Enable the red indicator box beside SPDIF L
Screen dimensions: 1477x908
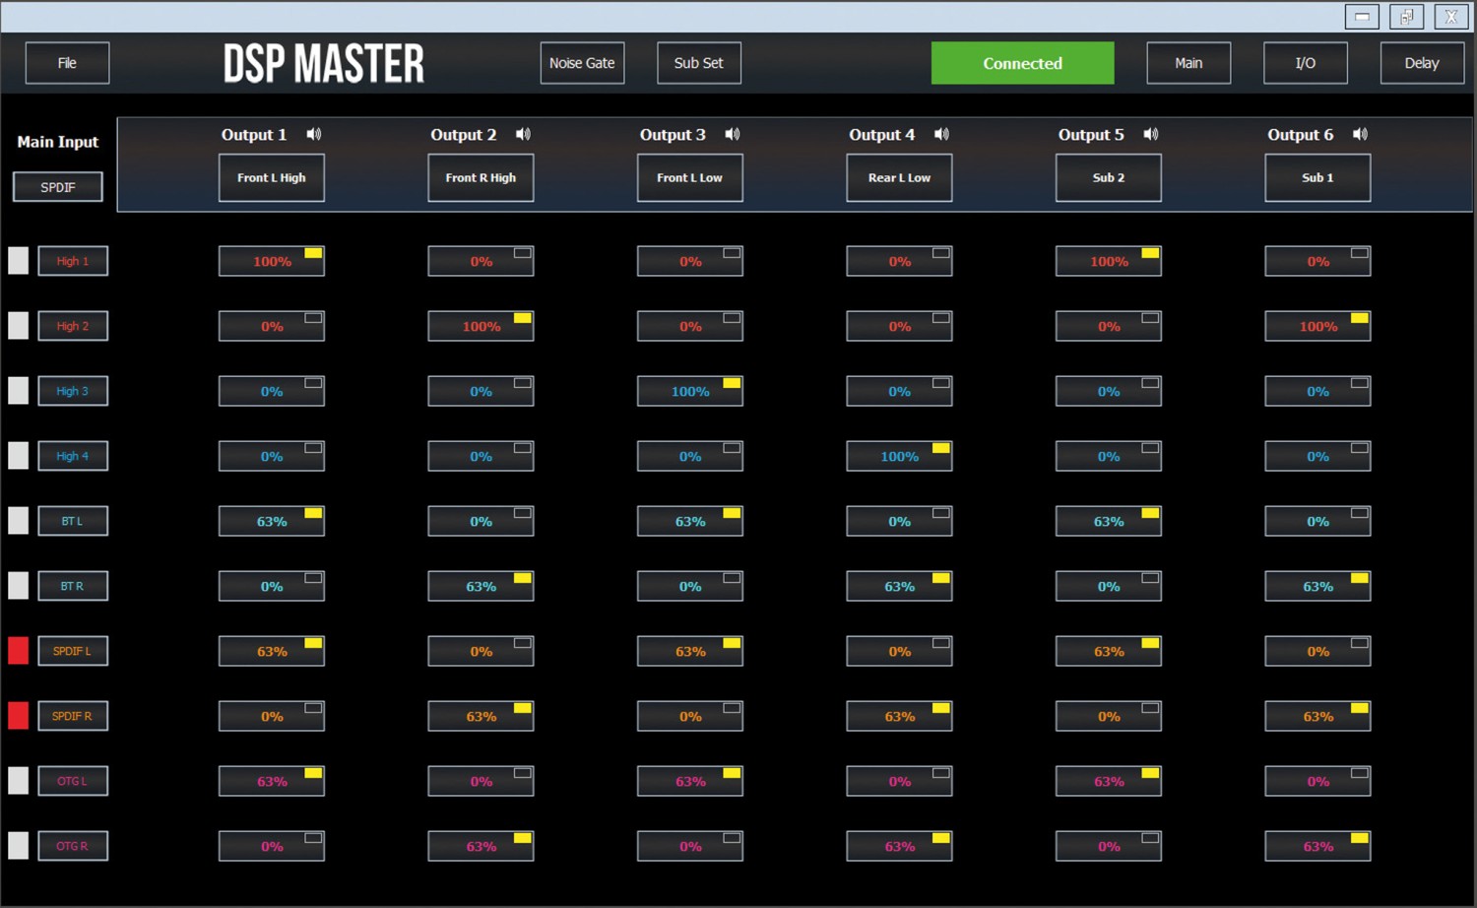coord(19,651)
